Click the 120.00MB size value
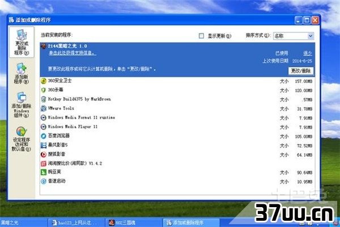Viewport: 340px width, 227px height. (x=304, y=91)
